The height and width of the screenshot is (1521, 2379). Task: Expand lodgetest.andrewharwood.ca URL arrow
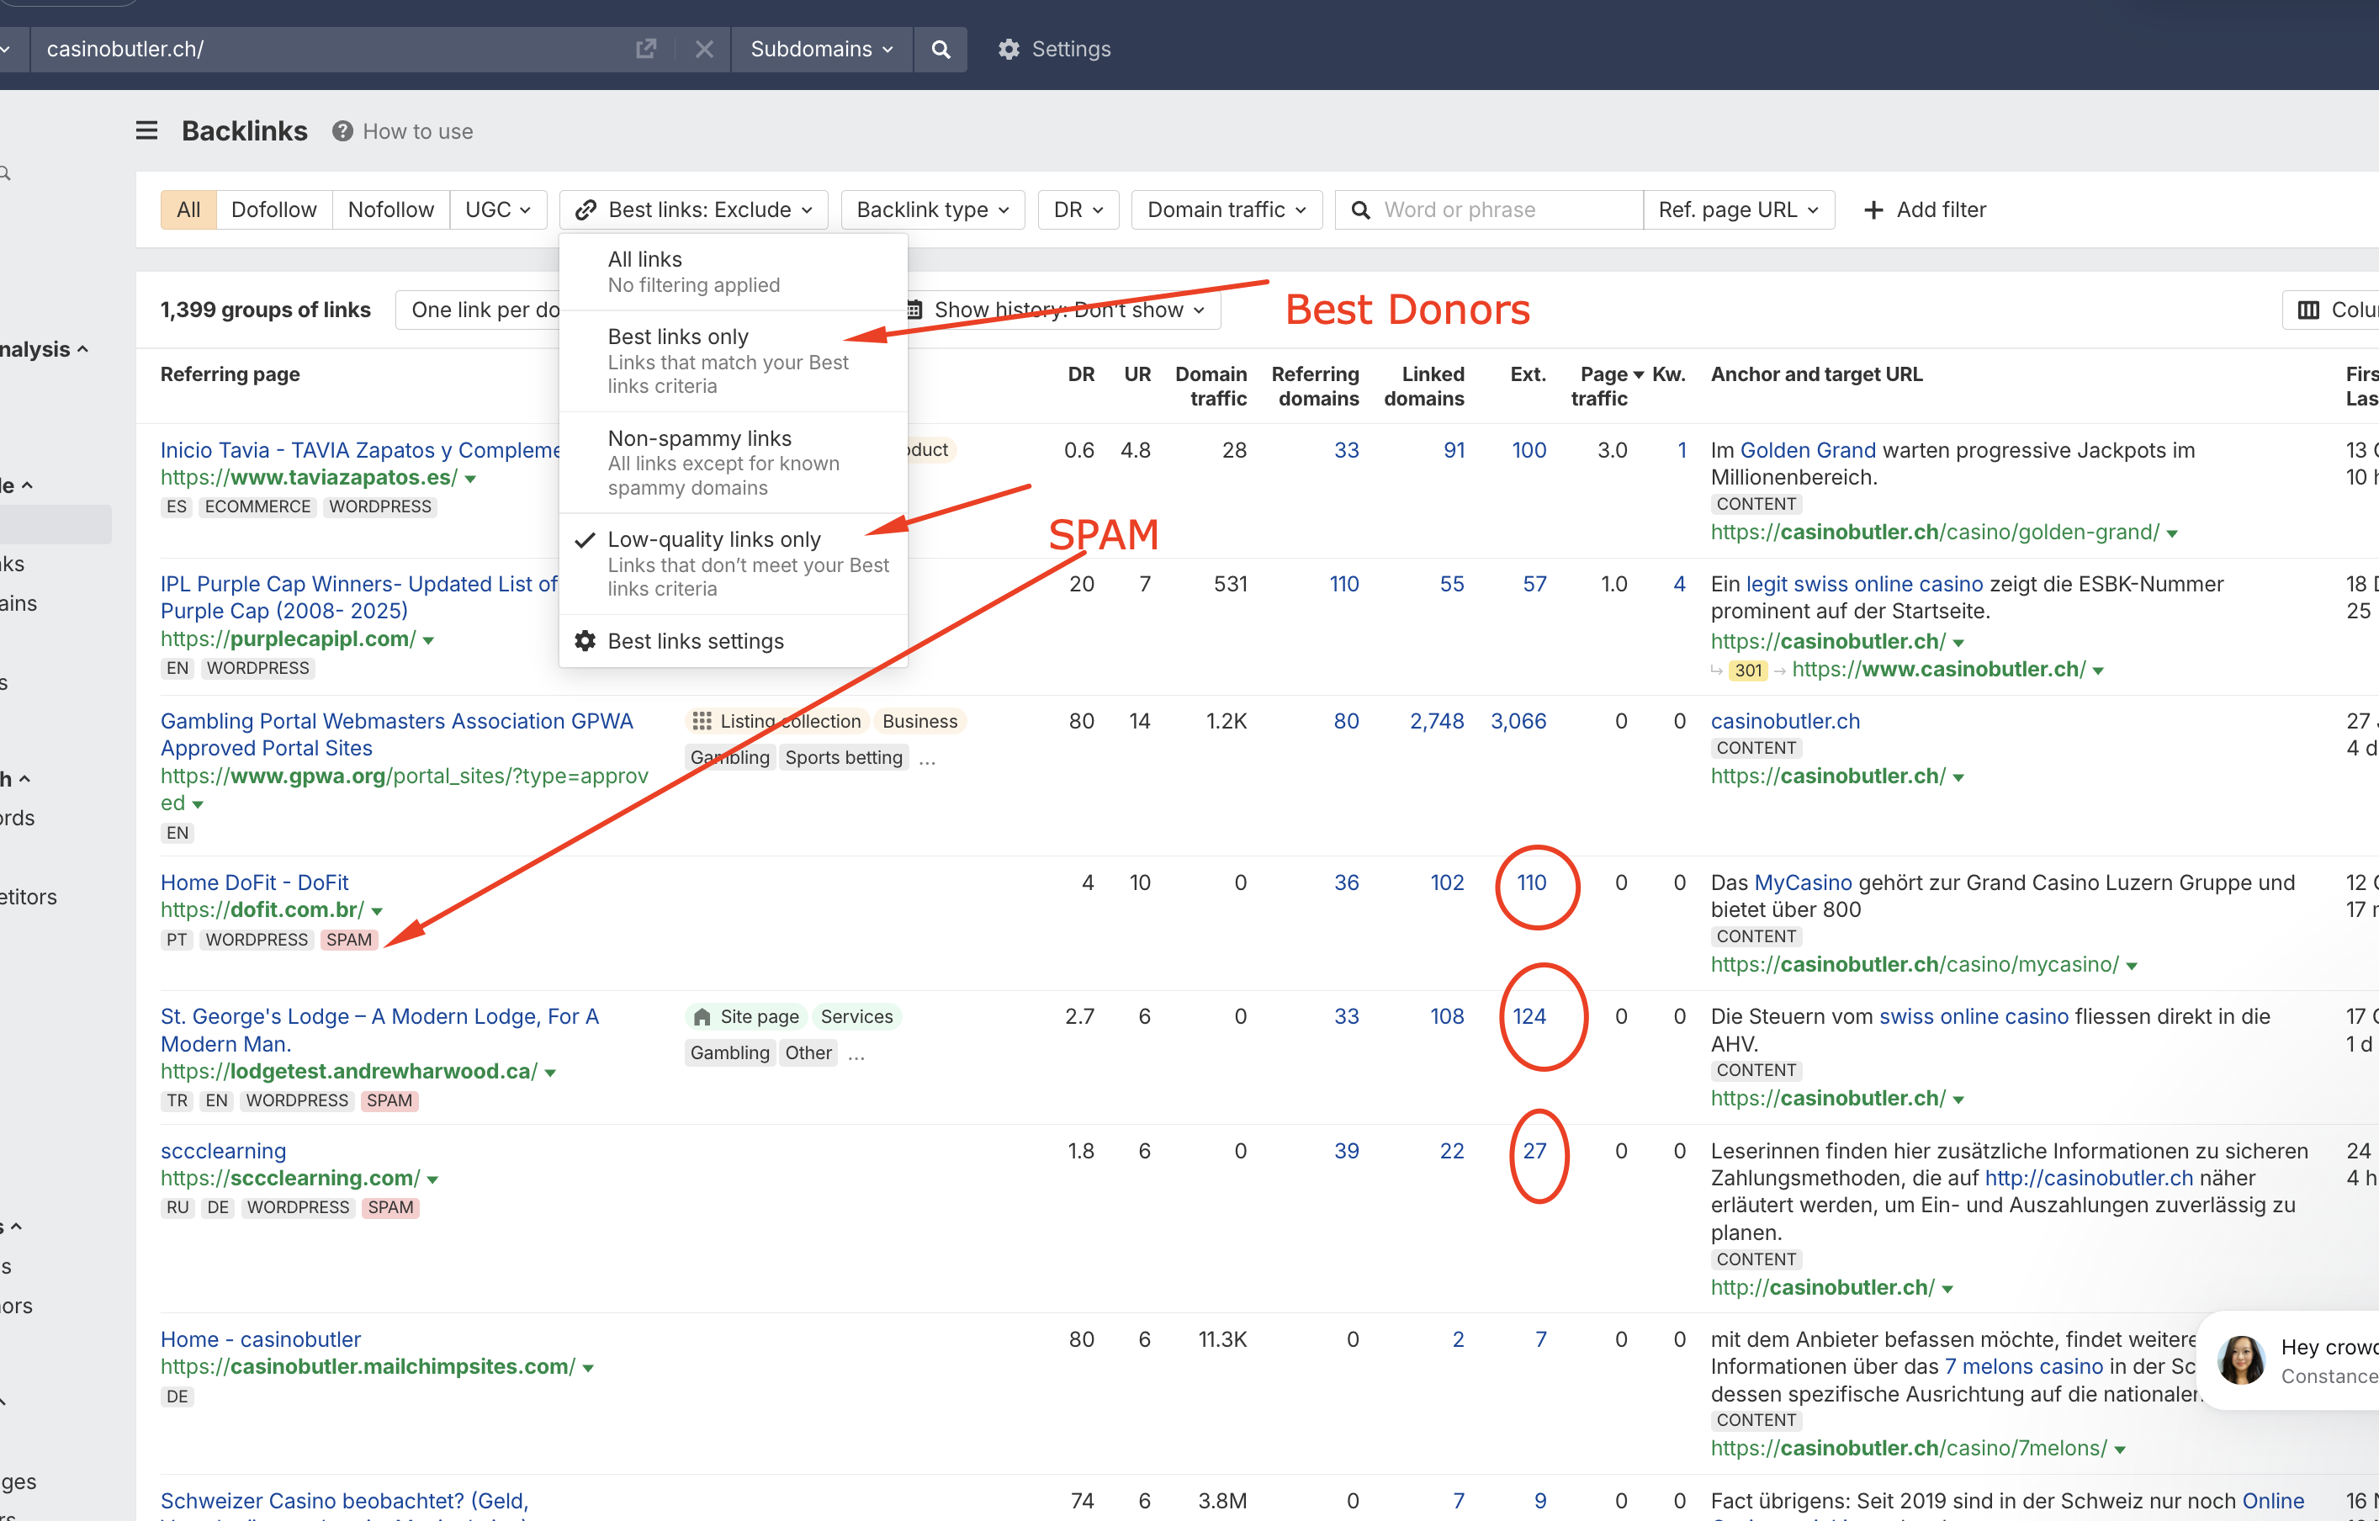click(x=550, y=1073)
